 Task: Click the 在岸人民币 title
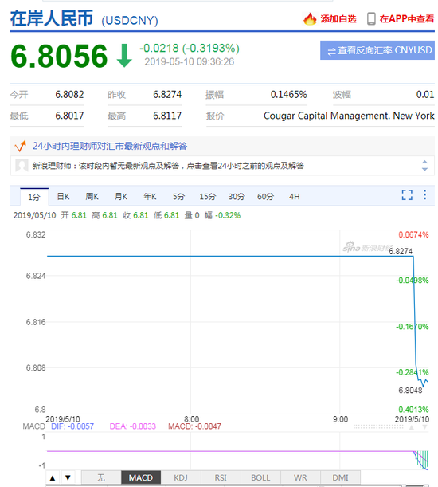[52, 18]
